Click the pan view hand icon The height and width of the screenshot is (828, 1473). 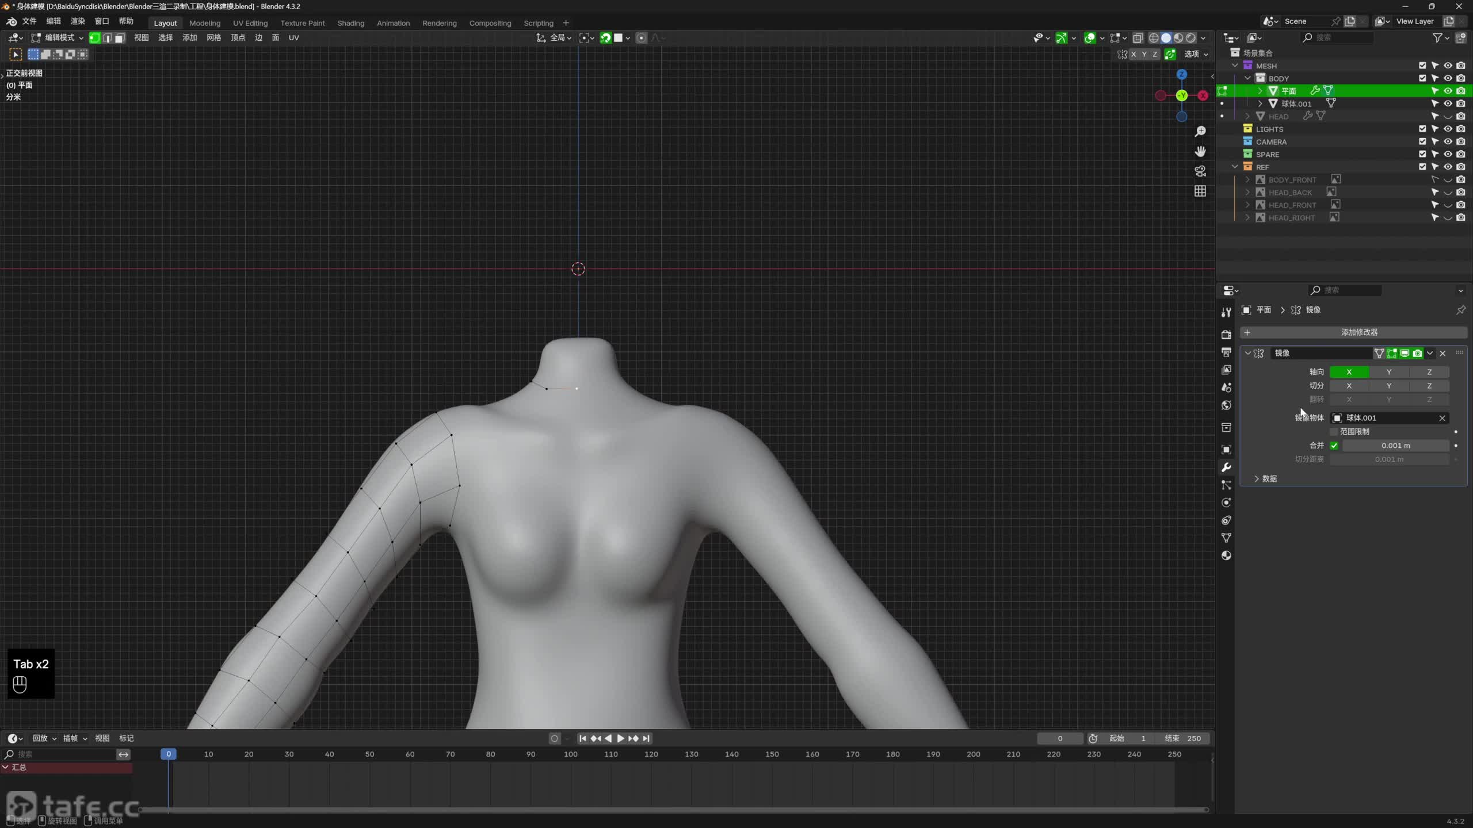1200,151
